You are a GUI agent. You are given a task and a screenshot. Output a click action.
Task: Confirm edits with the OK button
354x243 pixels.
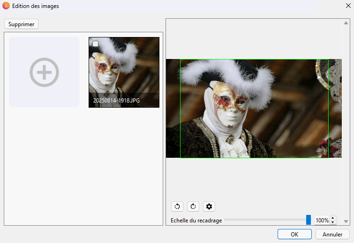pos(294,234)
